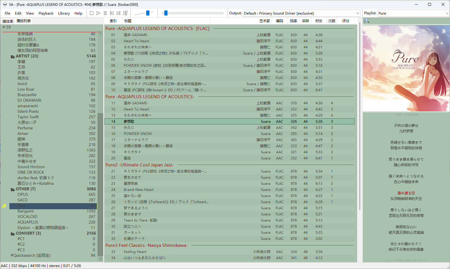Select Perfume in the library tree

coord(25,128)
